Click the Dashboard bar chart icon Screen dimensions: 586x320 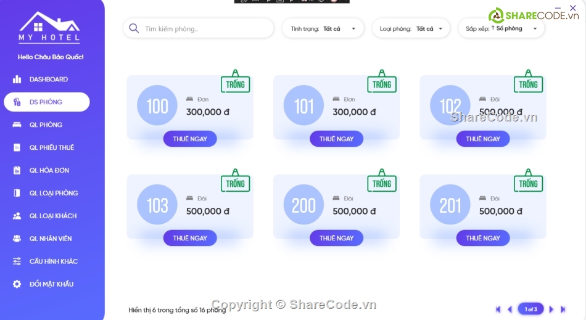17,80
